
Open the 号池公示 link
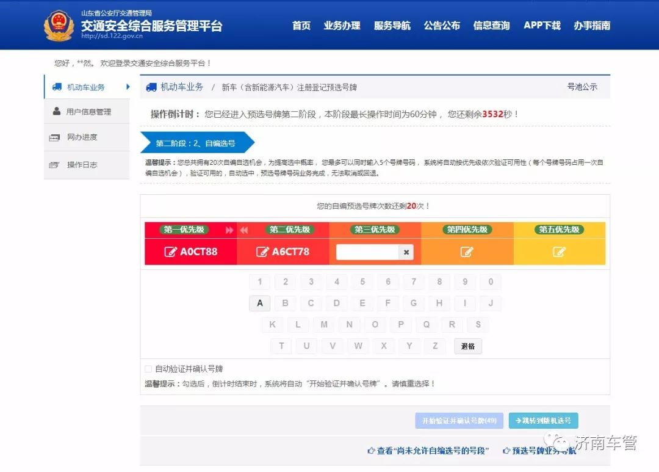pyautogui.click(x=583, y=87)
